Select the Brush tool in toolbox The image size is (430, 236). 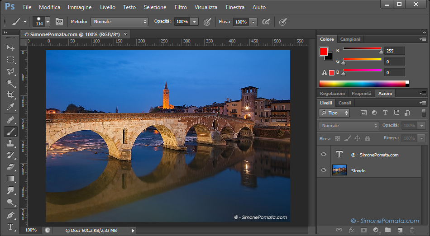[x=10, y=132]
